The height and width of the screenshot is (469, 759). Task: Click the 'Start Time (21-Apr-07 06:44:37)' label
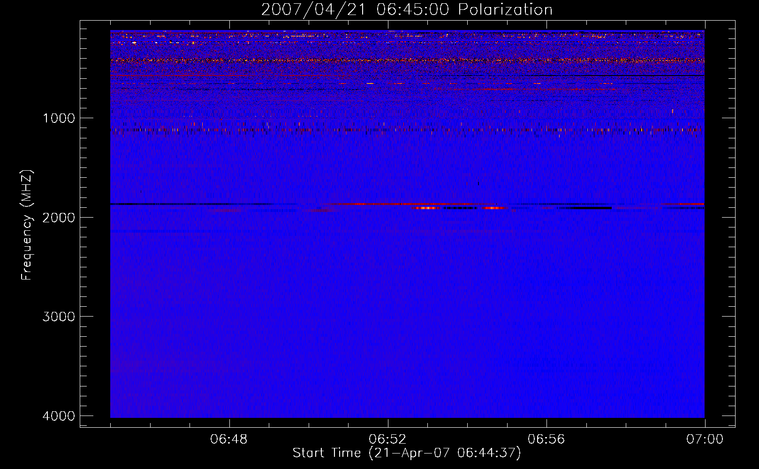point(407,453)
